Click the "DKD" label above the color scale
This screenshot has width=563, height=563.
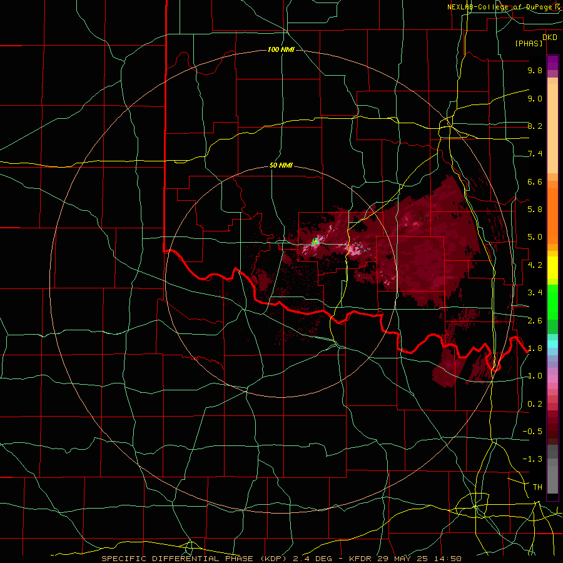click(x=550, y=38)
